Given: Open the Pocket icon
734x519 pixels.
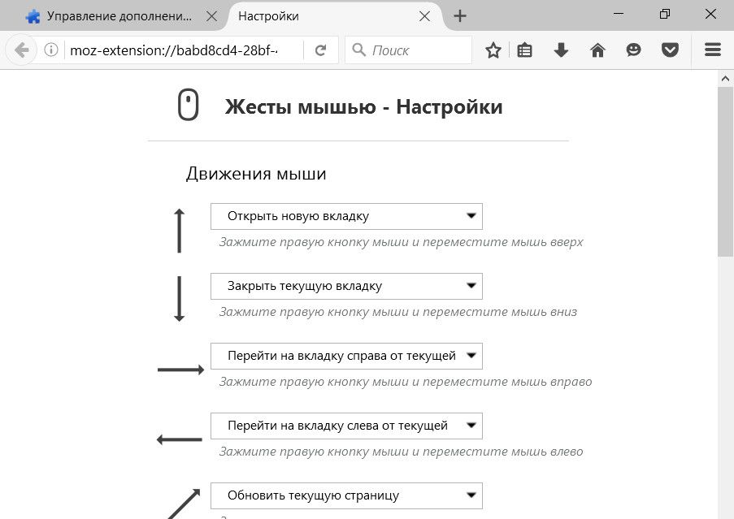Looking at the screenshot, I should 670,50.
